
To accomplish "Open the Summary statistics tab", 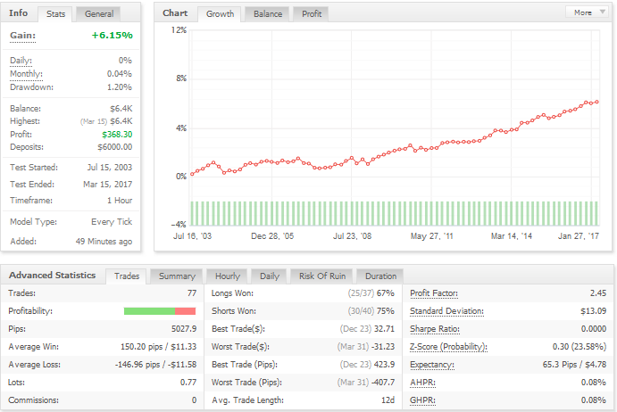I will click(177, 276).
